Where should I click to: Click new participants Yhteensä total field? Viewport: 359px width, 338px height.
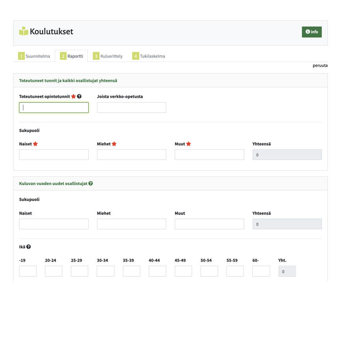[287, 224]
